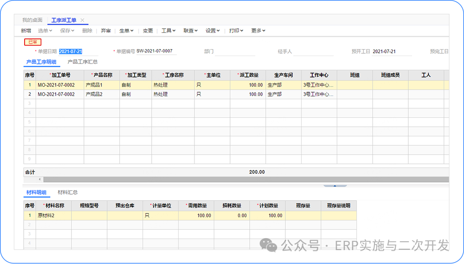Open the 打印 dropdown menu
This screenshot has width=464, height=264.
236,31
